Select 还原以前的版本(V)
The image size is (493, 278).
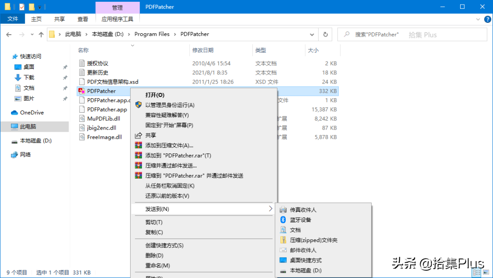tap(204, 196)
